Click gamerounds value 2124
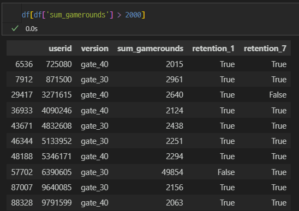This screenshot has height=211, width=299. 175,111
